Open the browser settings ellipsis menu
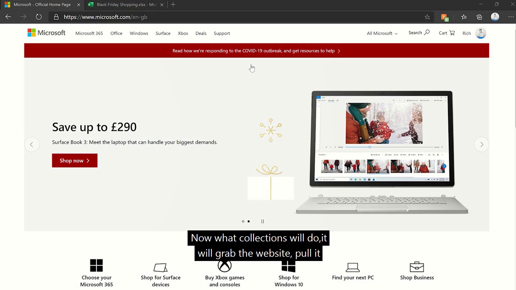The image size is (516, 290). click(x=511, y=17)
